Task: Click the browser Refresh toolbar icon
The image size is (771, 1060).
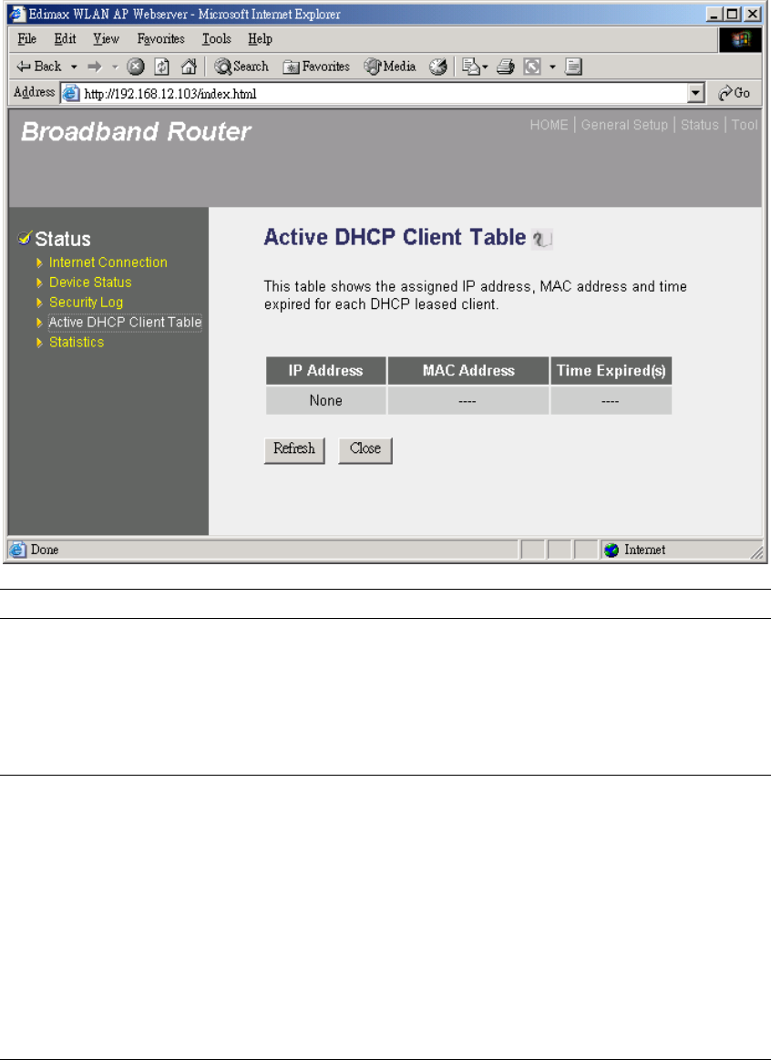Action: [162, 67]
